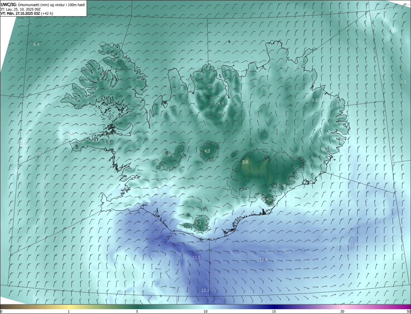Click the value 12.4 over the sea

point(263,259)
